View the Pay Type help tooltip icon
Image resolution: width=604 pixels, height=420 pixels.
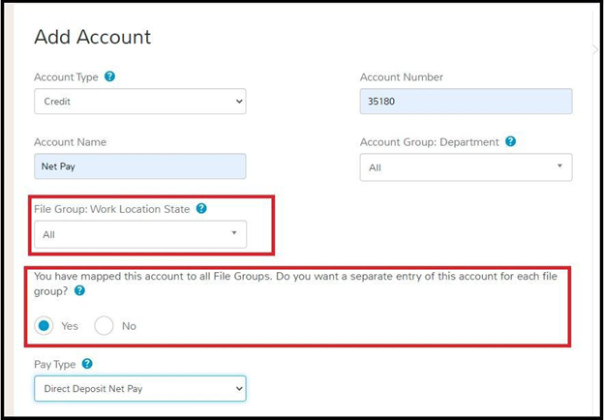pyautogui.click(x=87, y=364)
